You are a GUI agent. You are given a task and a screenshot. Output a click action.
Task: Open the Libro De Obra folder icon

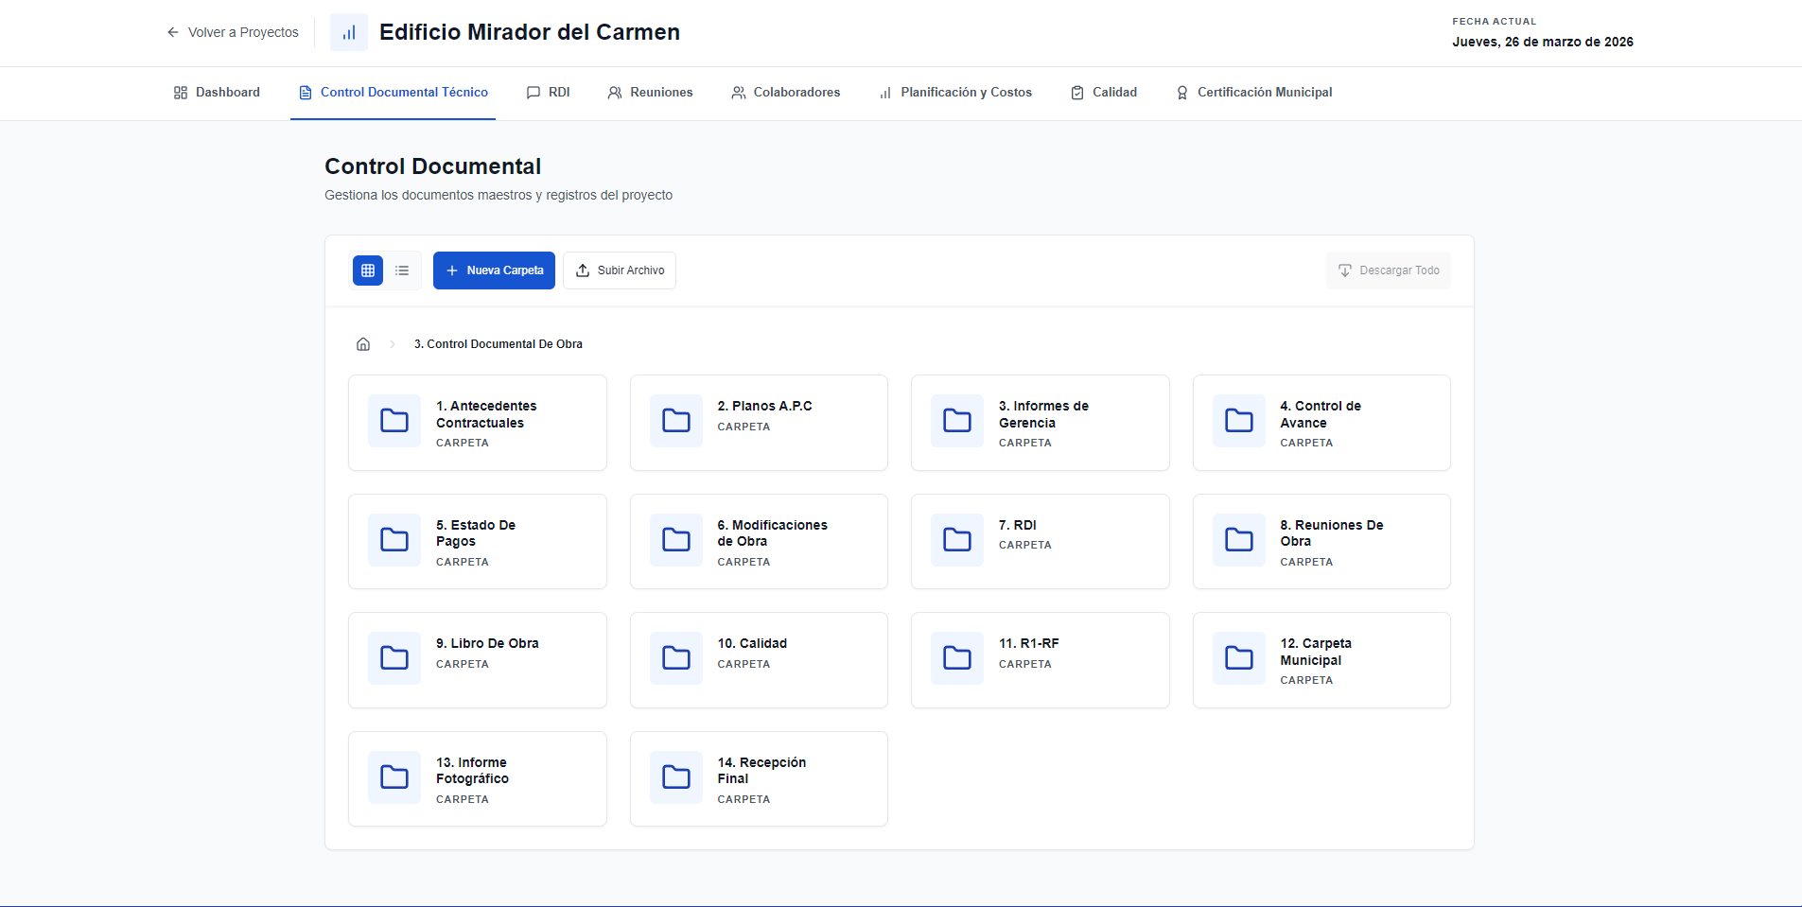tap(394, 658)
